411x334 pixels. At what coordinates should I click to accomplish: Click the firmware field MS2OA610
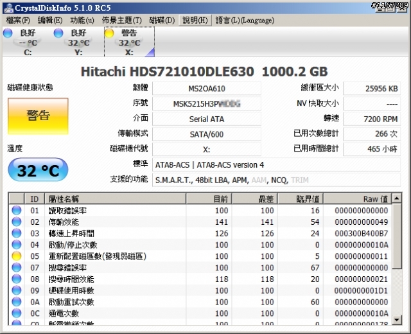coord(207,89)
